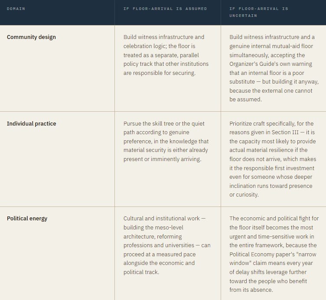Image resolution: width=326 pixels, height=300 pixels.
Task: Select the 'Community design' row label
Action: (31, 37)
